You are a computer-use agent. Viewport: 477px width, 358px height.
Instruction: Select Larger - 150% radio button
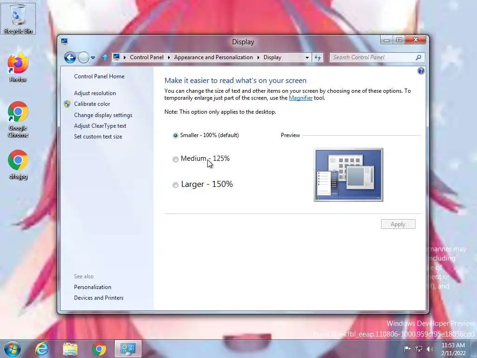pyautogui.click(x=176, y=185)
